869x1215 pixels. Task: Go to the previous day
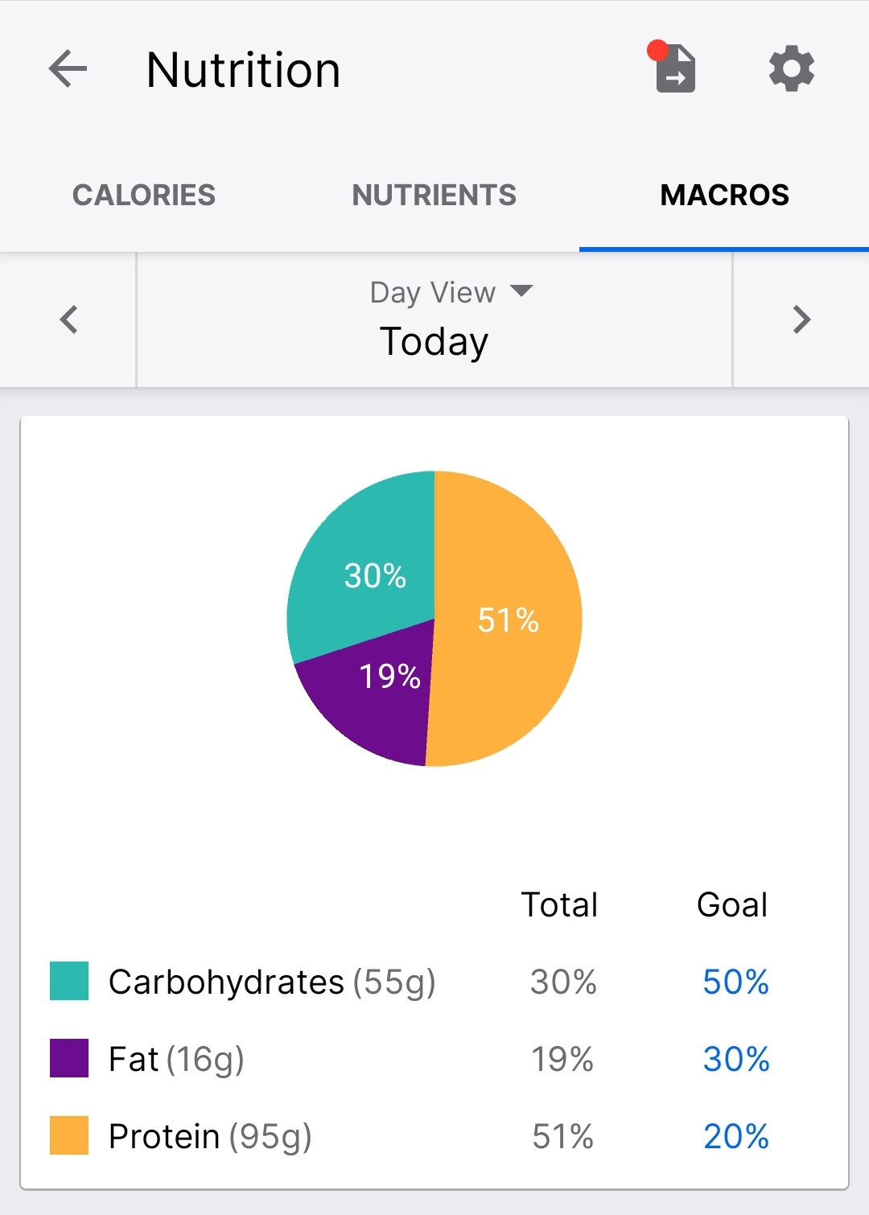pos(69,319)
